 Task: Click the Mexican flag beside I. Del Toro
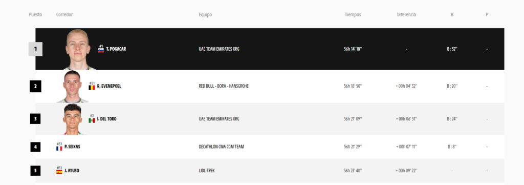click(92, 120)
